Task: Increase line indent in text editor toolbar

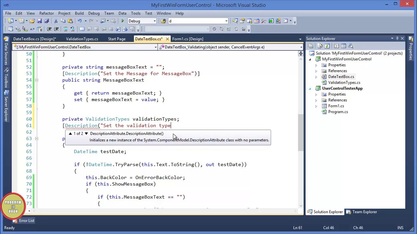Action: 56,29
